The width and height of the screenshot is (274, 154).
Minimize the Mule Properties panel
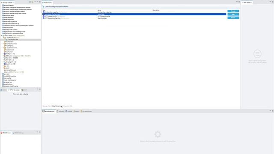[x=270, y=111]
